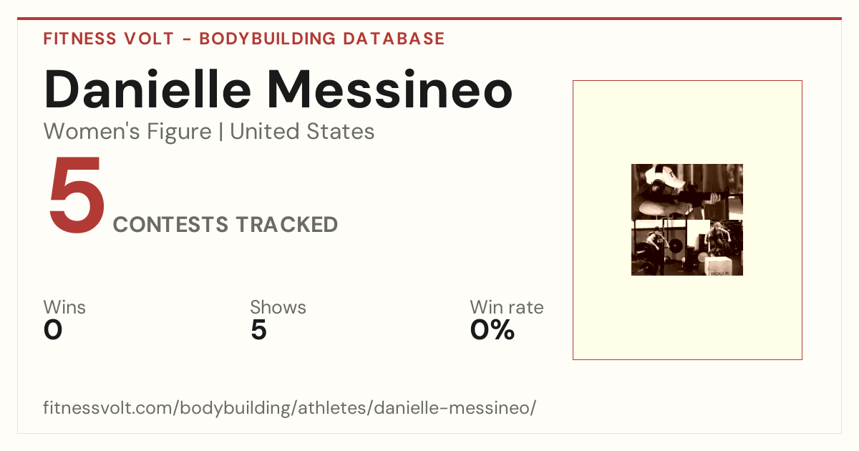
Task: Click the Danielle Messineo name heading
Action: [278, 89]
